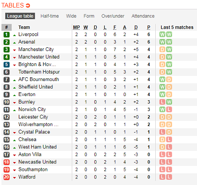Click the red down arrow beside Manchester City
Image resolution: width=197 pixels, height=185 pixels.
click(x=15, y=50)
